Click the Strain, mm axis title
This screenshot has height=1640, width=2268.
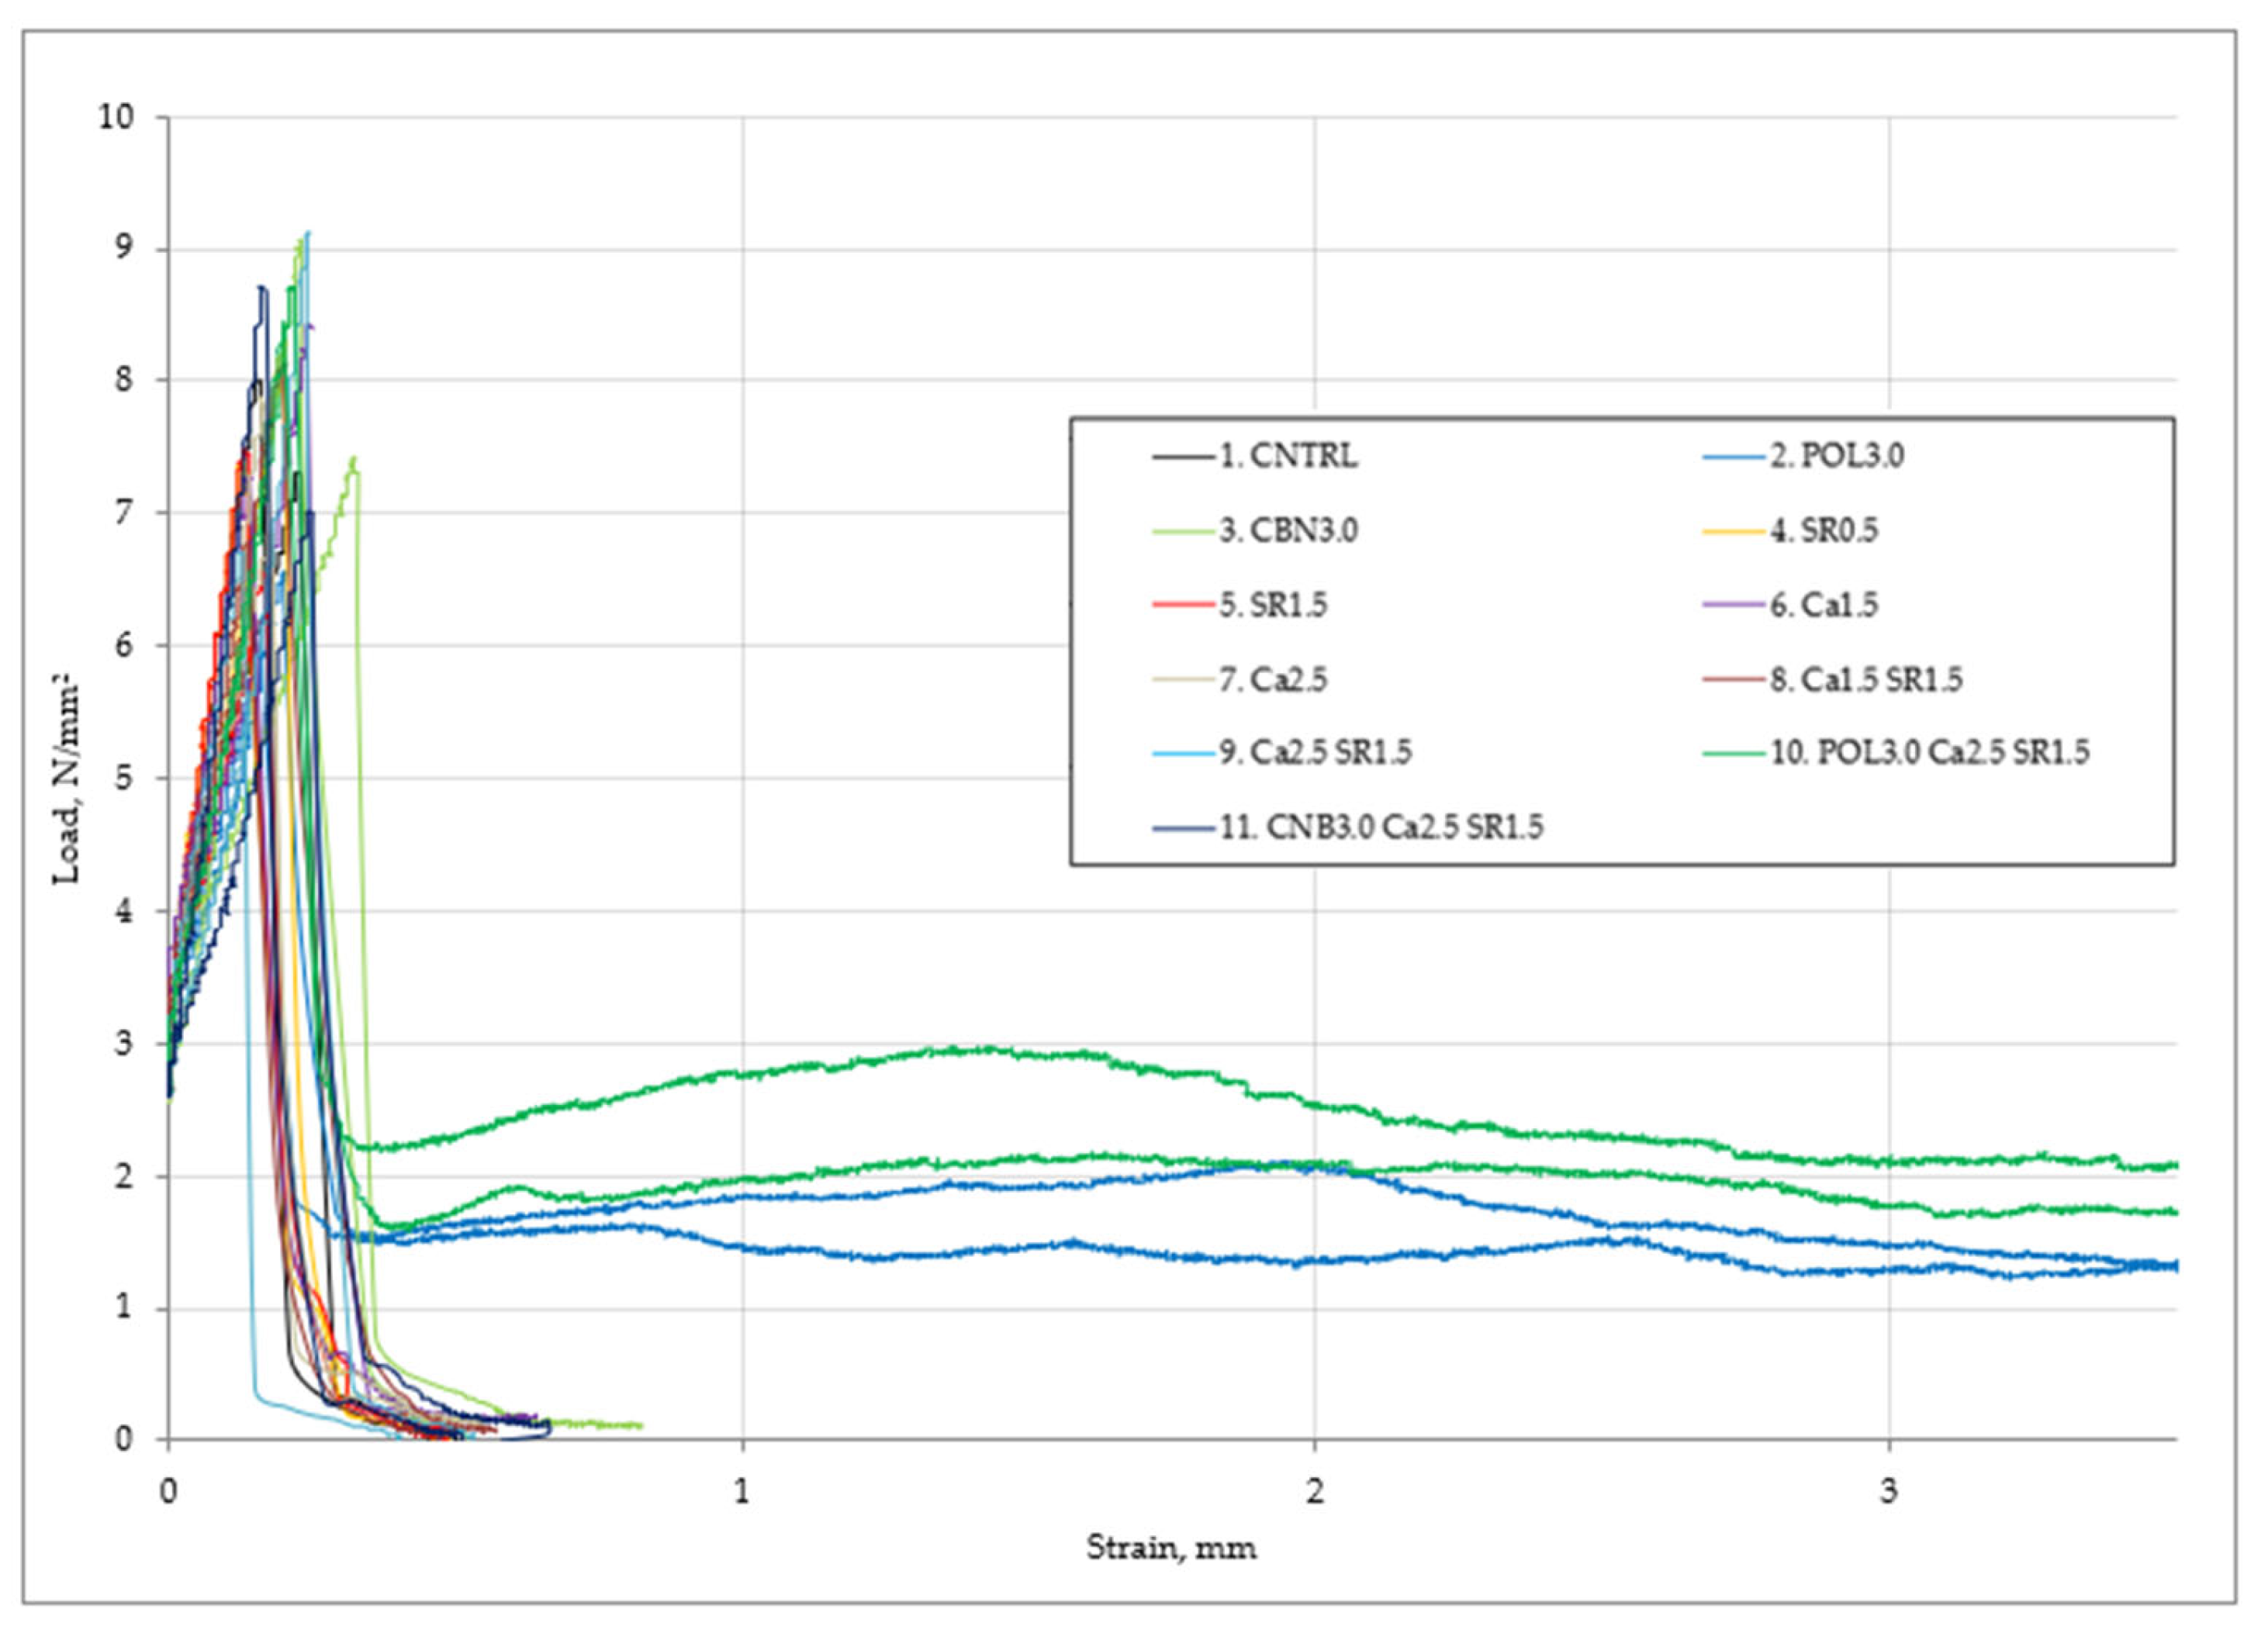(x=1171, y=1548)
